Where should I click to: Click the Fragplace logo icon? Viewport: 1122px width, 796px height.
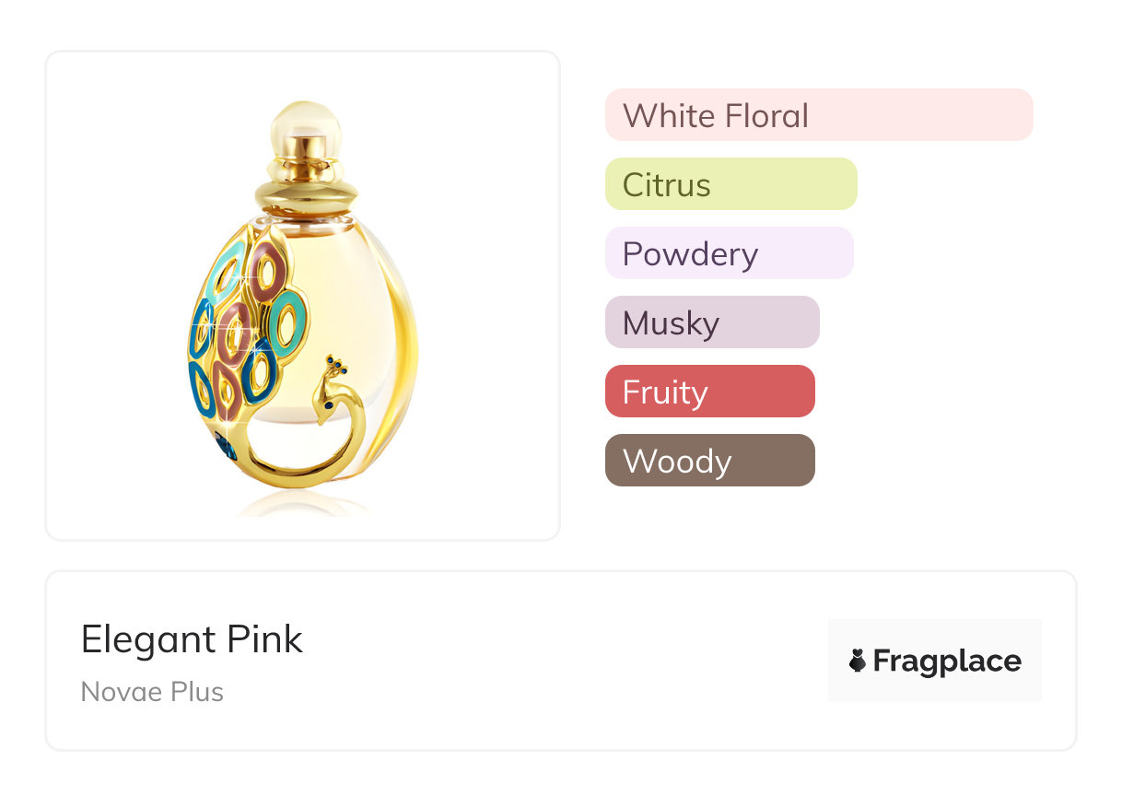tap(858, 661)
